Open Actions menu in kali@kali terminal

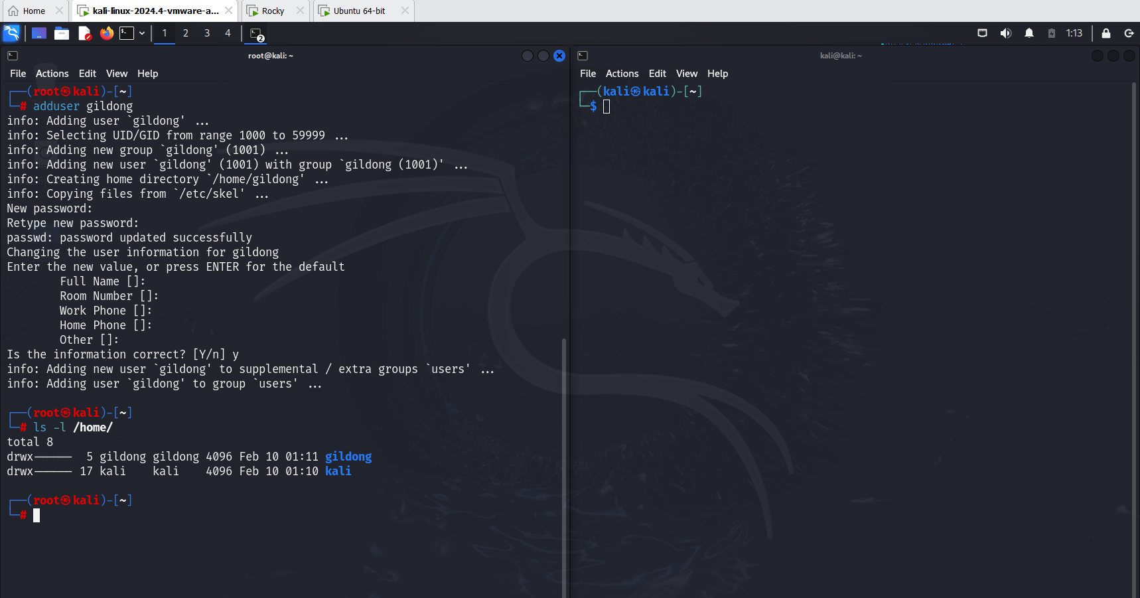point(622,74)
